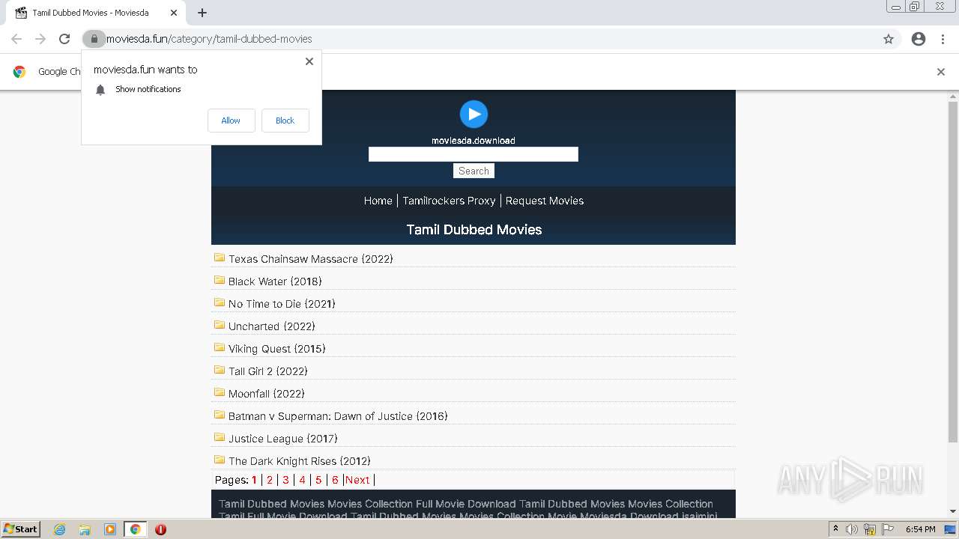The image size is (959, 539).
Task: Open Texas Chainsaw Massacre (2022)
Action: (311, 259)
